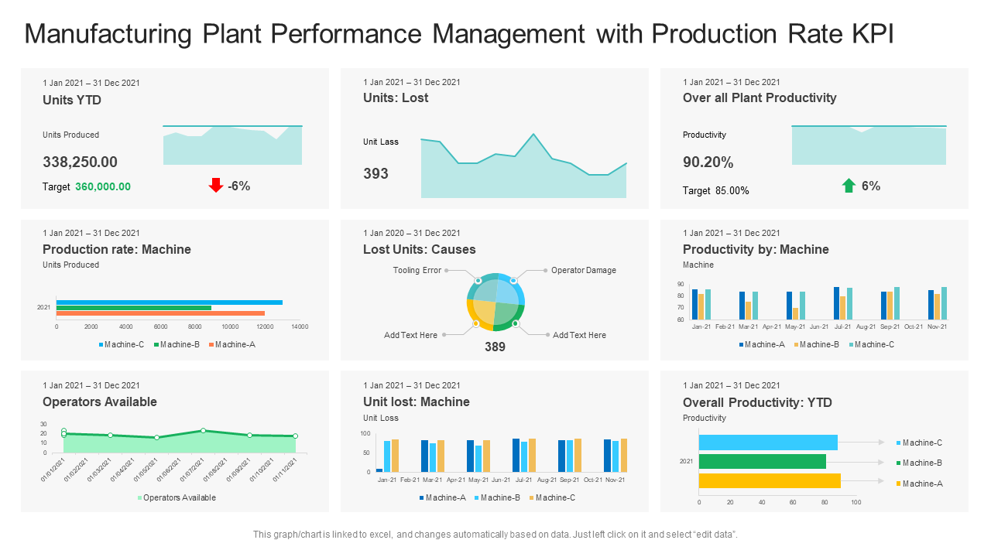Click the -6% change indicator text

238,186
